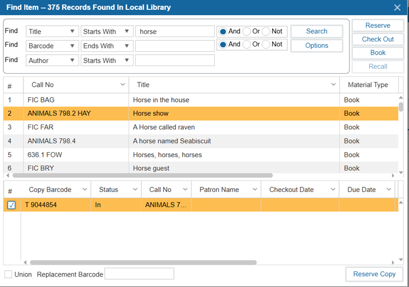
Task: Open the Patron Name column filter arrow
Action: [x=254, y=189]
